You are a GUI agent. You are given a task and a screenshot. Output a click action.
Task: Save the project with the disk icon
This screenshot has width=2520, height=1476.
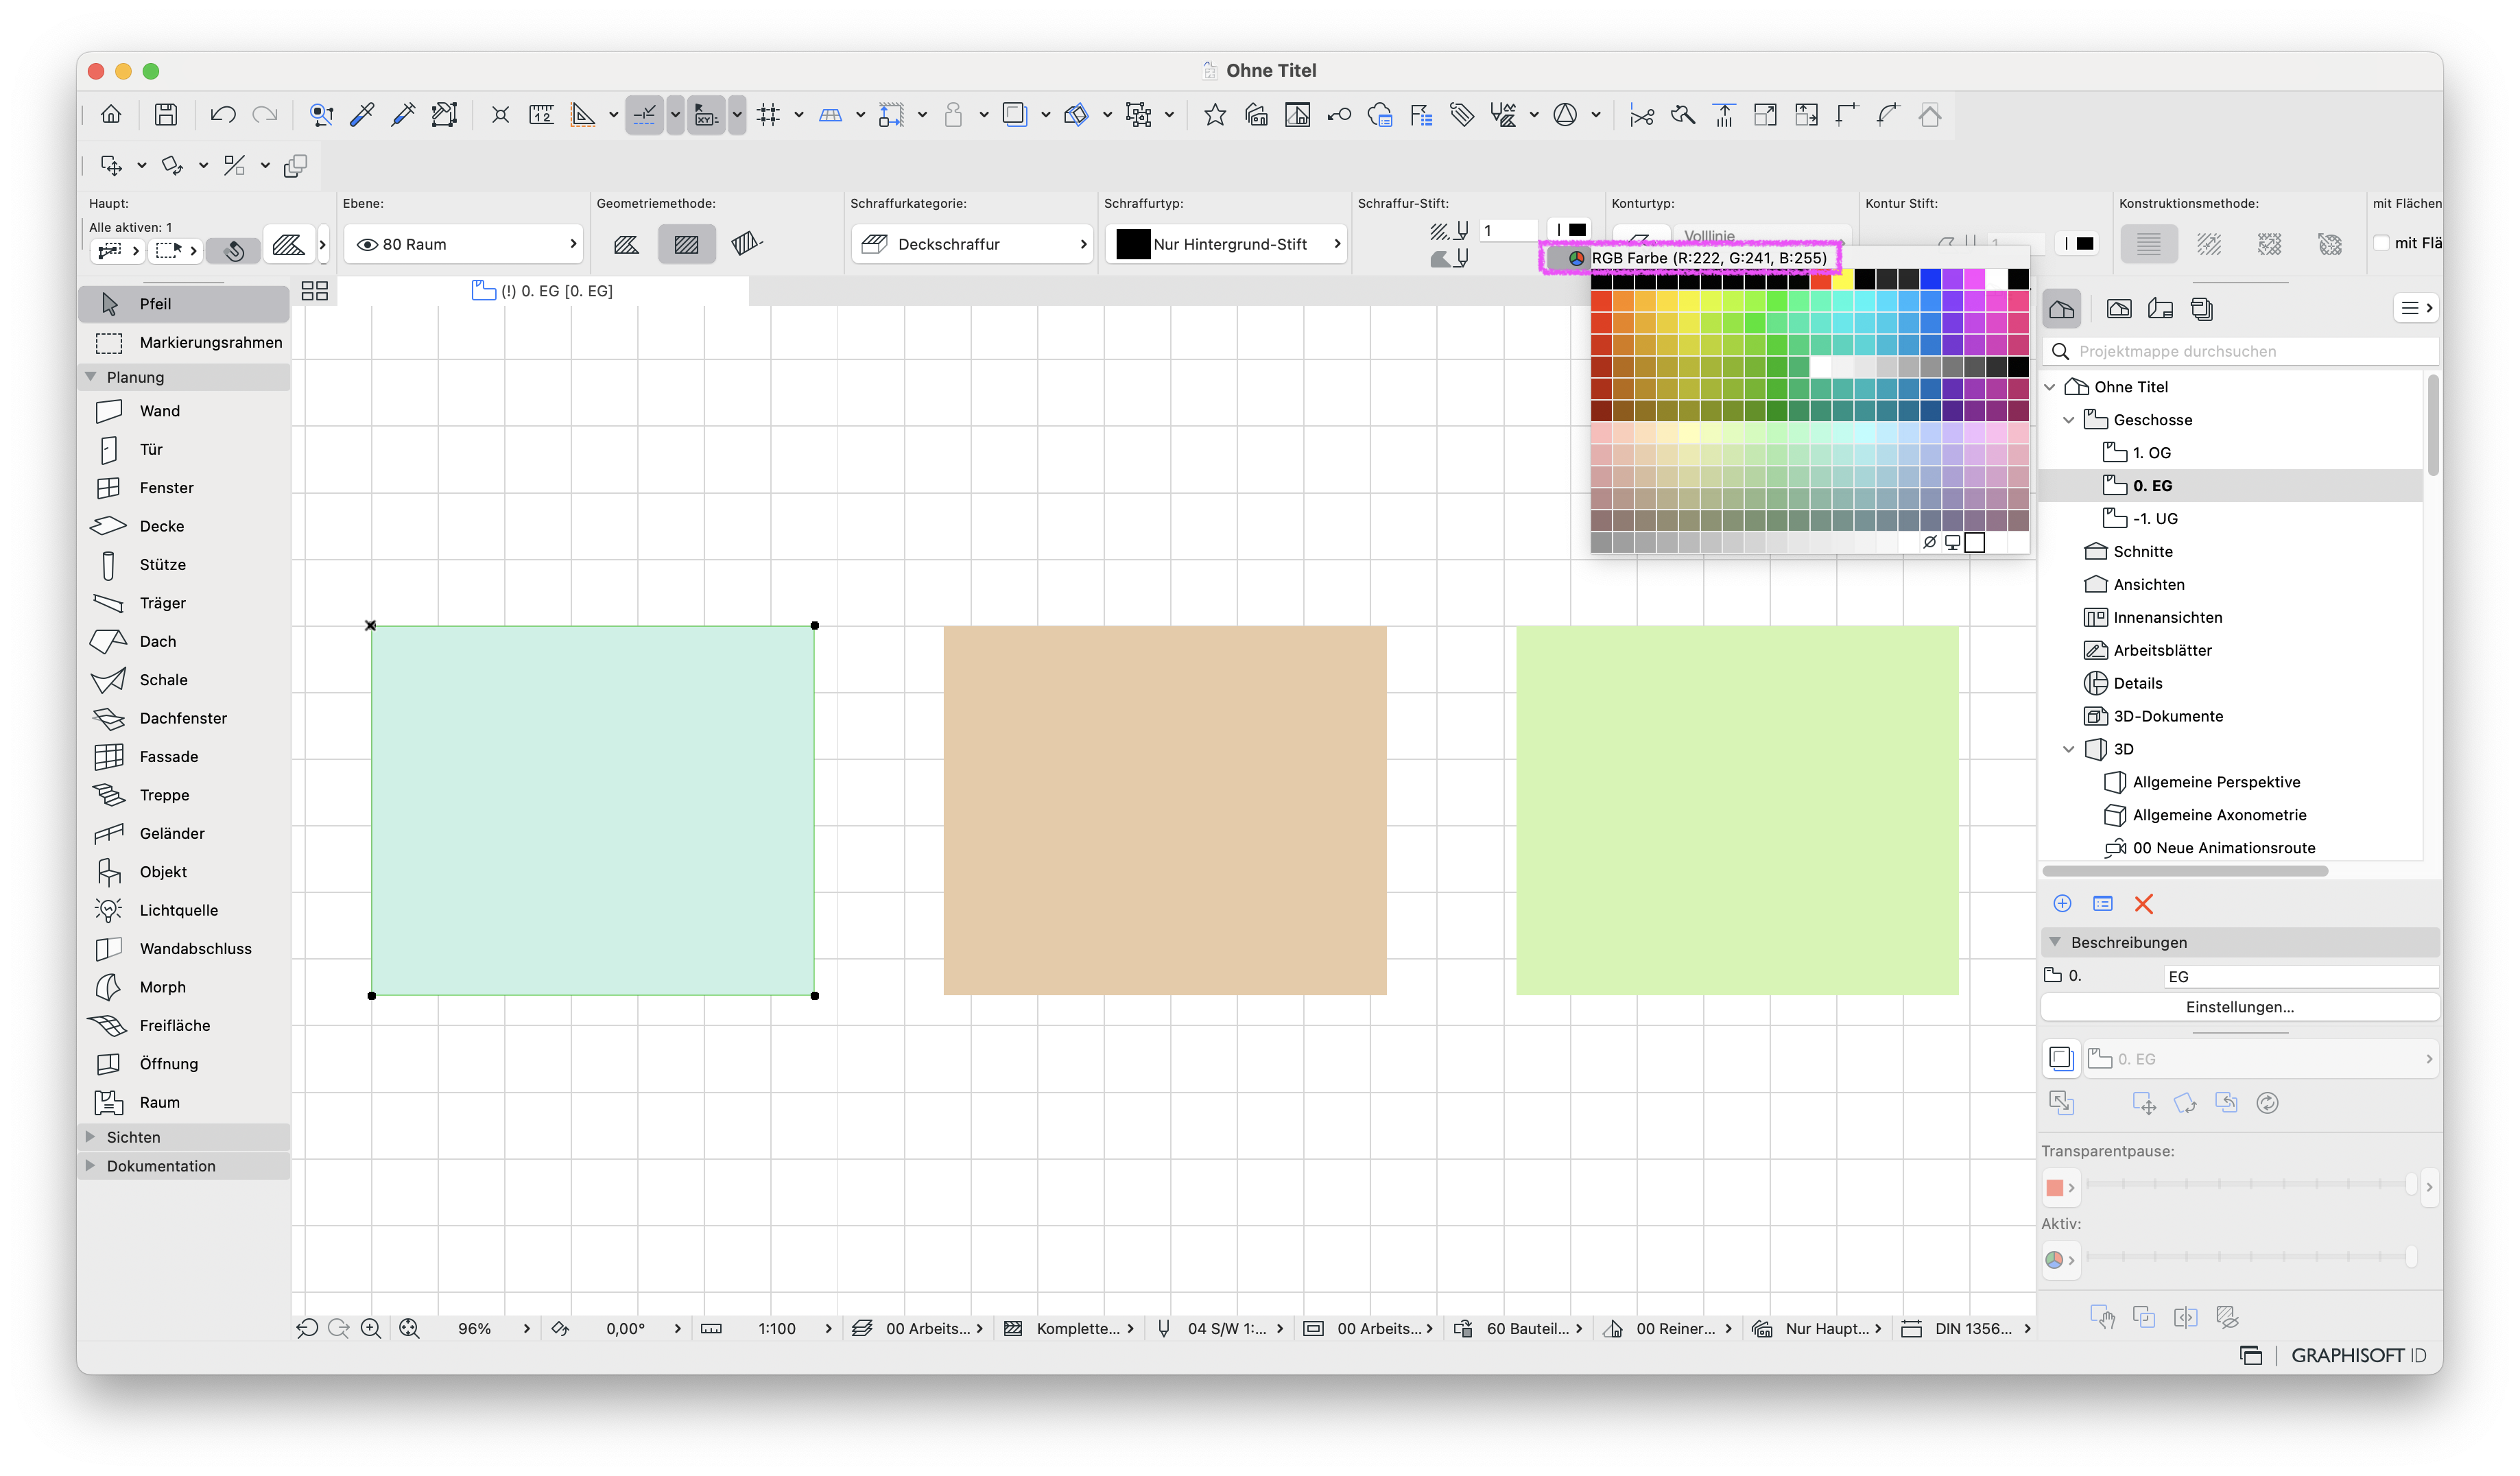pos(166,115)
